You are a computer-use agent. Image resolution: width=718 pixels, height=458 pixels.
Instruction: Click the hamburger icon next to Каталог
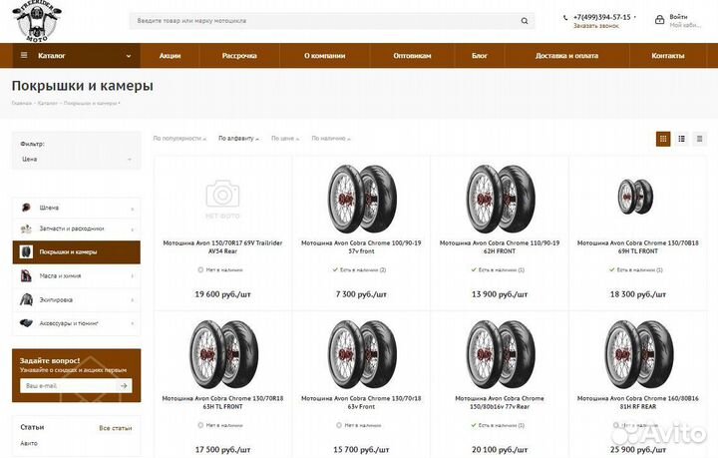click(24, 56)
